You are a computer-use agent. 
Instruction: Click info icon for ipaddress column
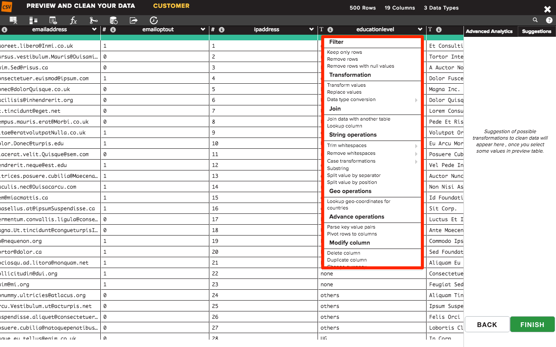(x=222, y=30)
